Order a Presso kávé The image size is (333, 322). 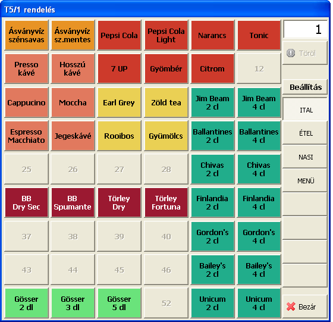tap(26, 68)
